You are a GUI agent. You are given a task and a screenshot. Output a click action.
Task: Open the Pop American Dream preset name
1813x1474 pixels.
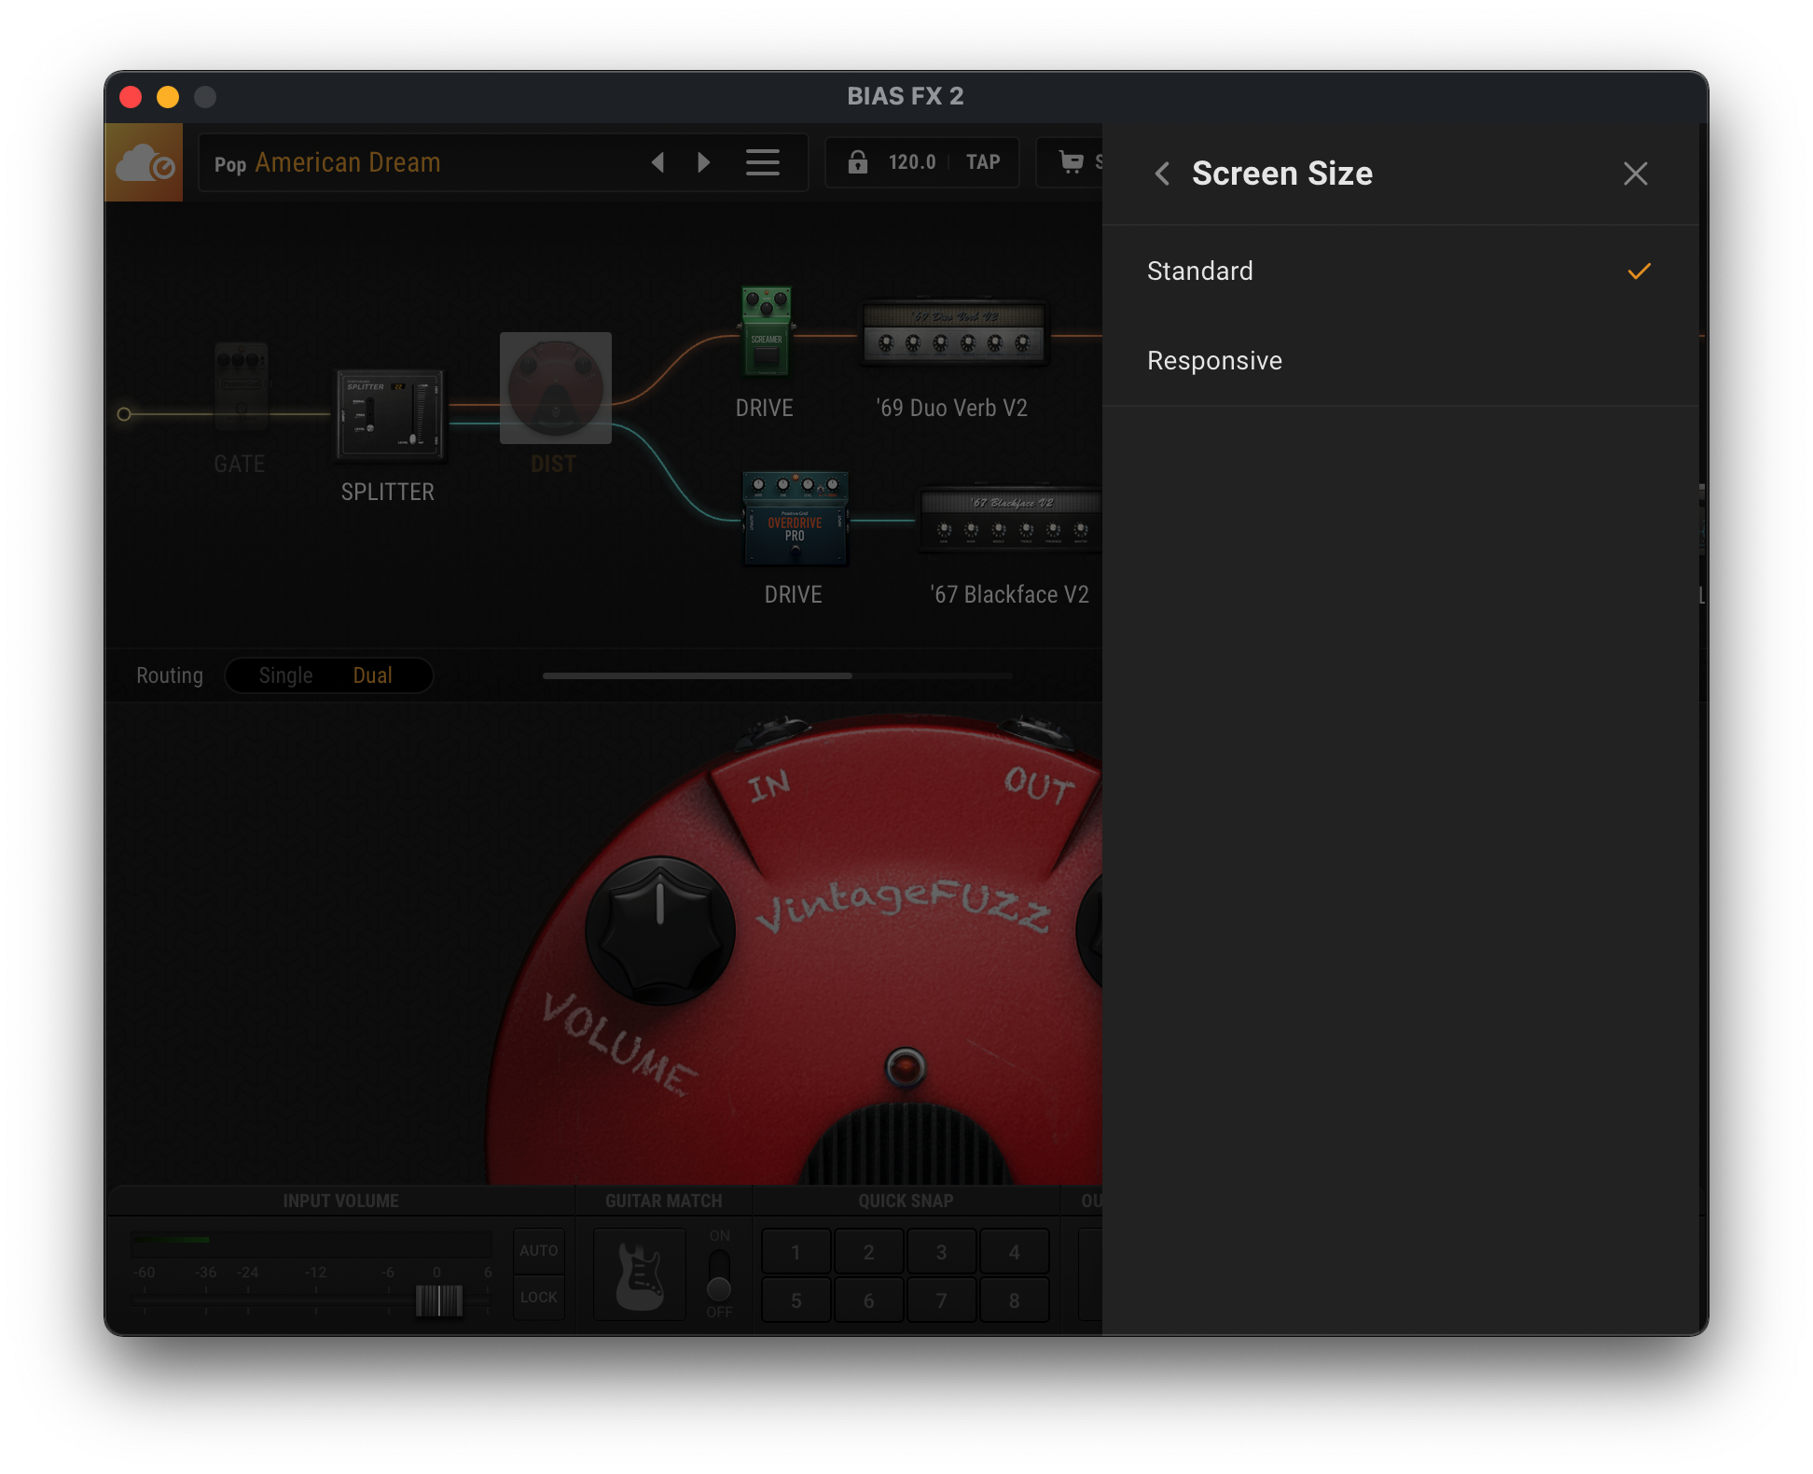coord(327,163)
